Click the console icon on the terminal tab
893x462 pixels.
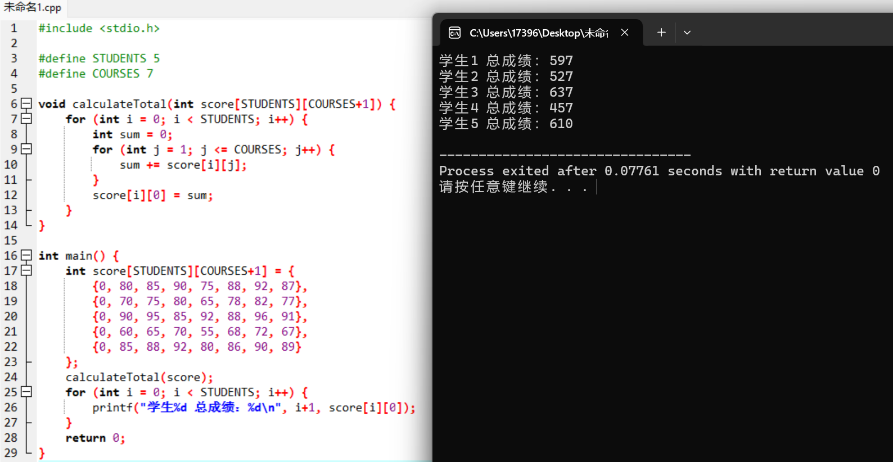pyautogui.click(x=454, y=33)
